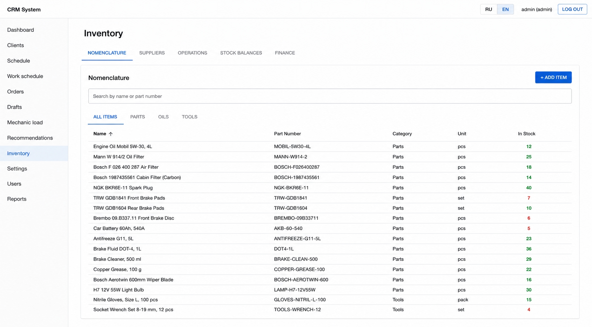
Task: Go to Dashboard in sidebar
Action: (34, 30)
